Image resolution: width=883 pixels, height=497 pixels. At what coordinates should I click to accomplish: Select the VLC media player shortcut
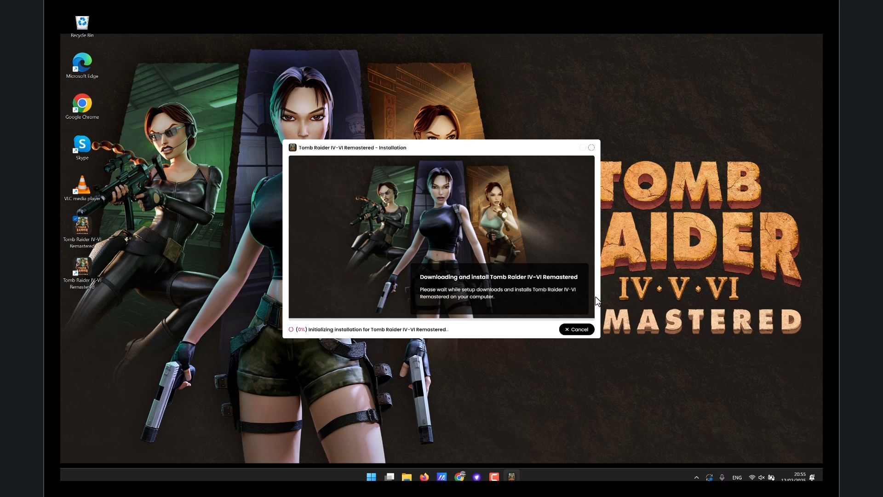click(82, 188)
